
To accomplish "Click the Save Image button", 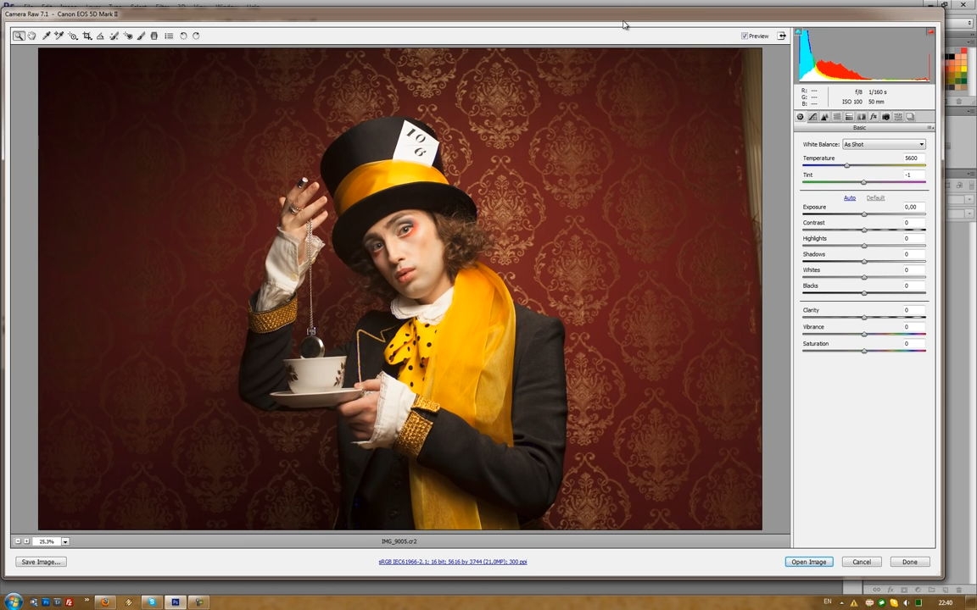I will coord(41,562).
